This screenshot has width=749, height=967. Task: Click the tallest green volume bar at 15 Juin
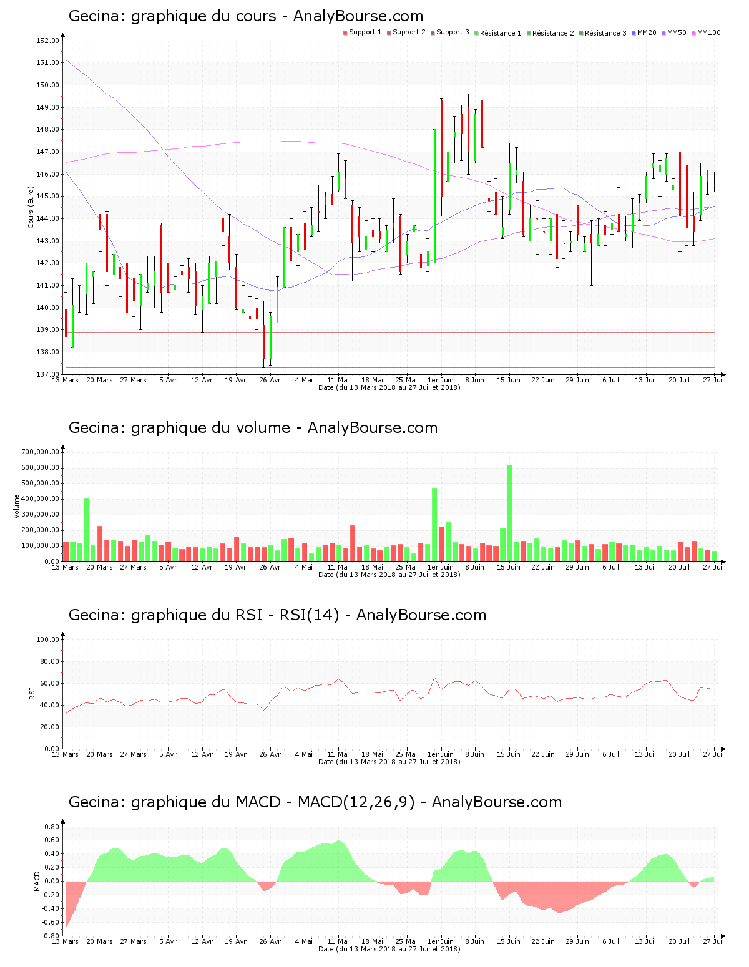pyautogui.click(x=509, y=513)
